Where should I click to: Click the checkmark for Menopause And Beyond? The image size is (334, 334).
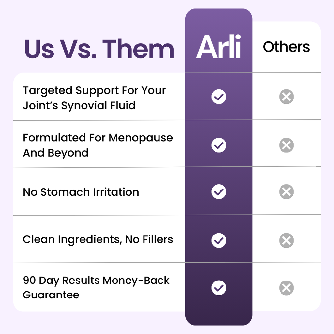219,145
